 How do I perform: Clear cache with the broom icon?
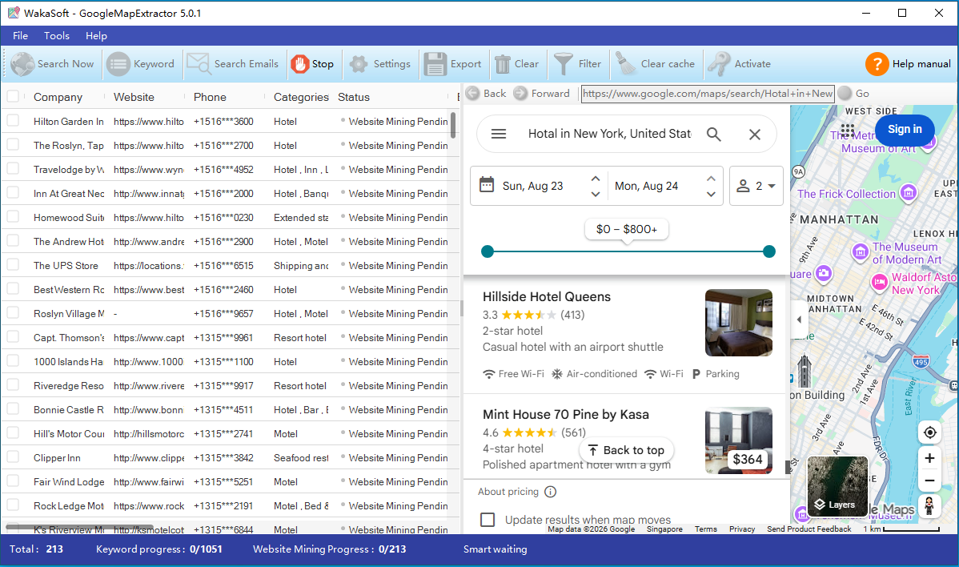pyautogui.click(x=626, y=63)
